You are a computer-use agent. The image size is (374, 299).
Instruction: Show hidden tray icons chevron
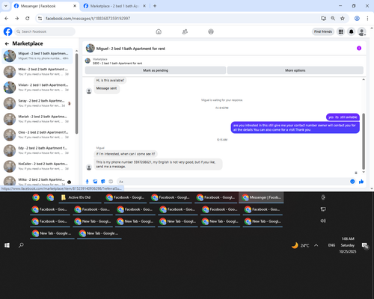tap(316, 245)
